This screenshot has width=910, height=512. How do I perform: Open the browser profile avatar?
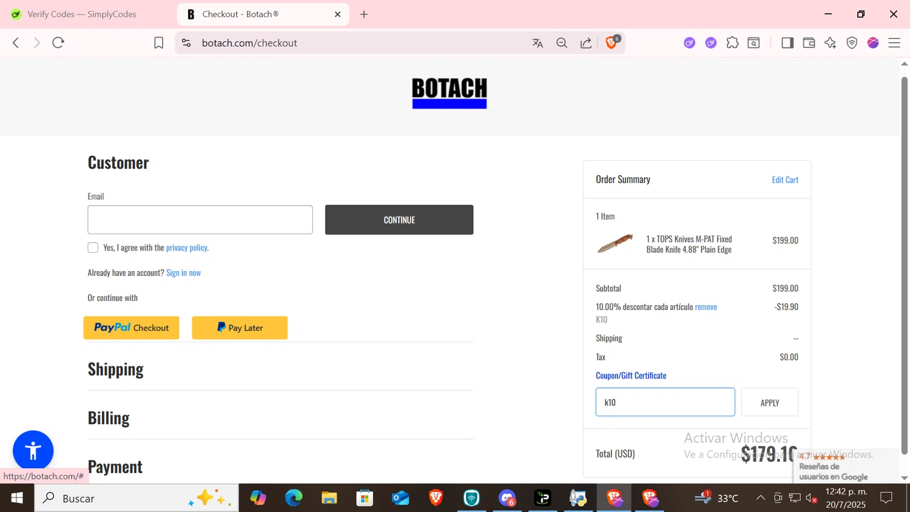(x=873, y=42)
